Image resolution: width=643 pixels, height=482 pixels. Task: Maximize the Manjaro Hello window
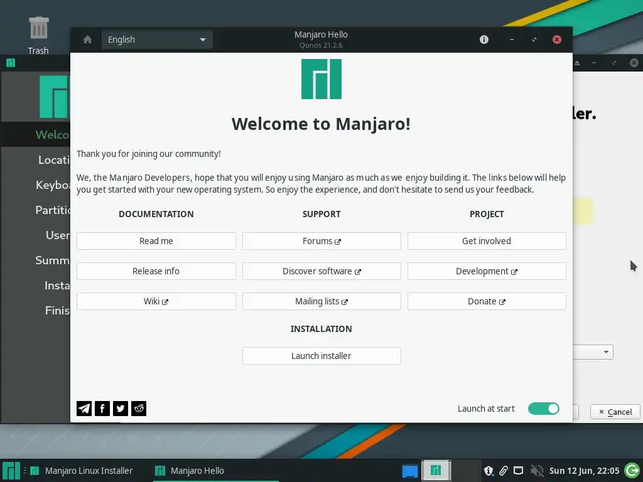coord(534,40)
